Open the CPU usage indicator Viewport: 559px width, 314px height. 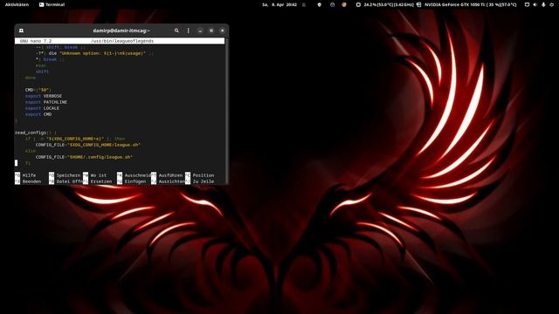pyautogui.click(x=385, y=4)
